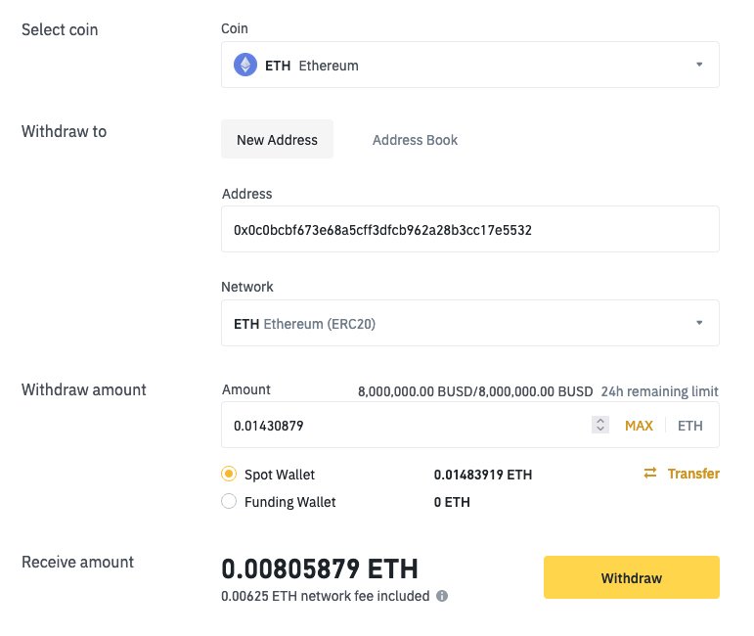Select the Spot Wallet radio button
The image size is (754, 636).
pos(229,475)
